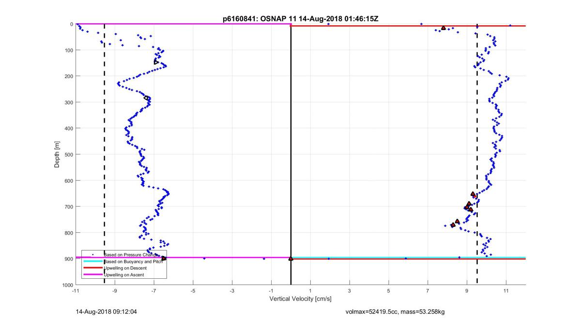
Task: Click the lowest red triangle near 770 m depth
Action: (x=453, y=225)
